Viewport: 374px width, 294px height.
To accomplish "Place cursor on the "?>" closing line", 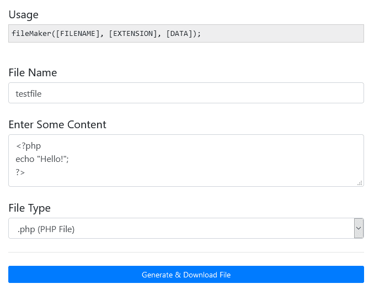I will pos(20,172).
